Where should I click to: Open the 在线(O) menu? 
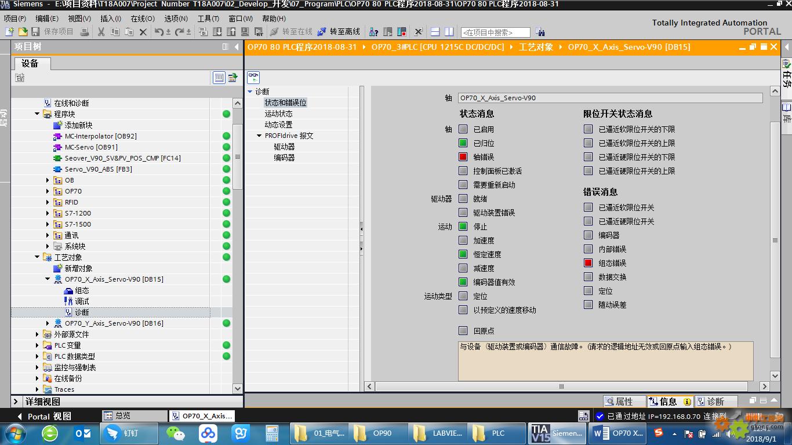click(x=143, y=19)
